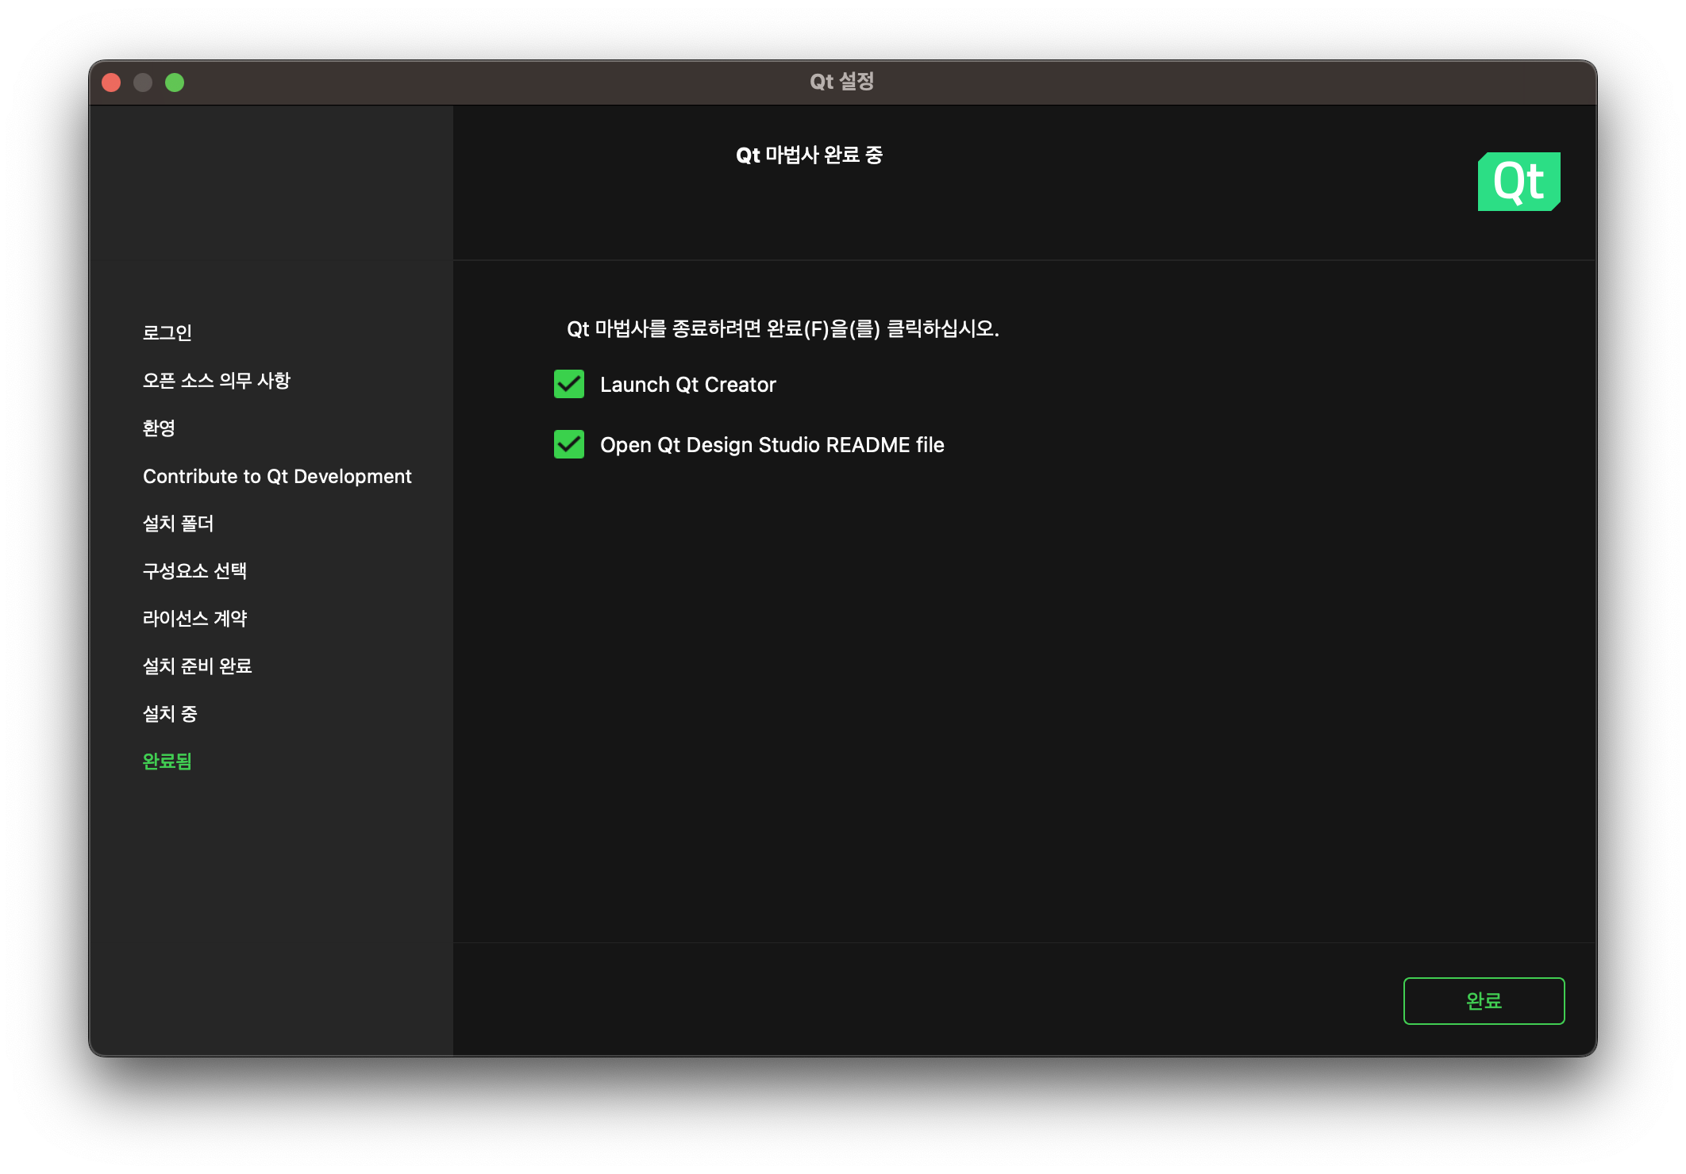
Task: Select Contribute to Qt Development step
Action: coord(277,476)
